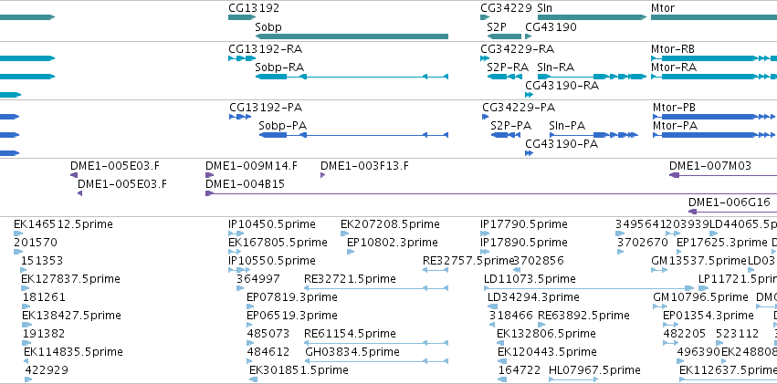Click the Mtor-PB protein label

pos(674,108)
